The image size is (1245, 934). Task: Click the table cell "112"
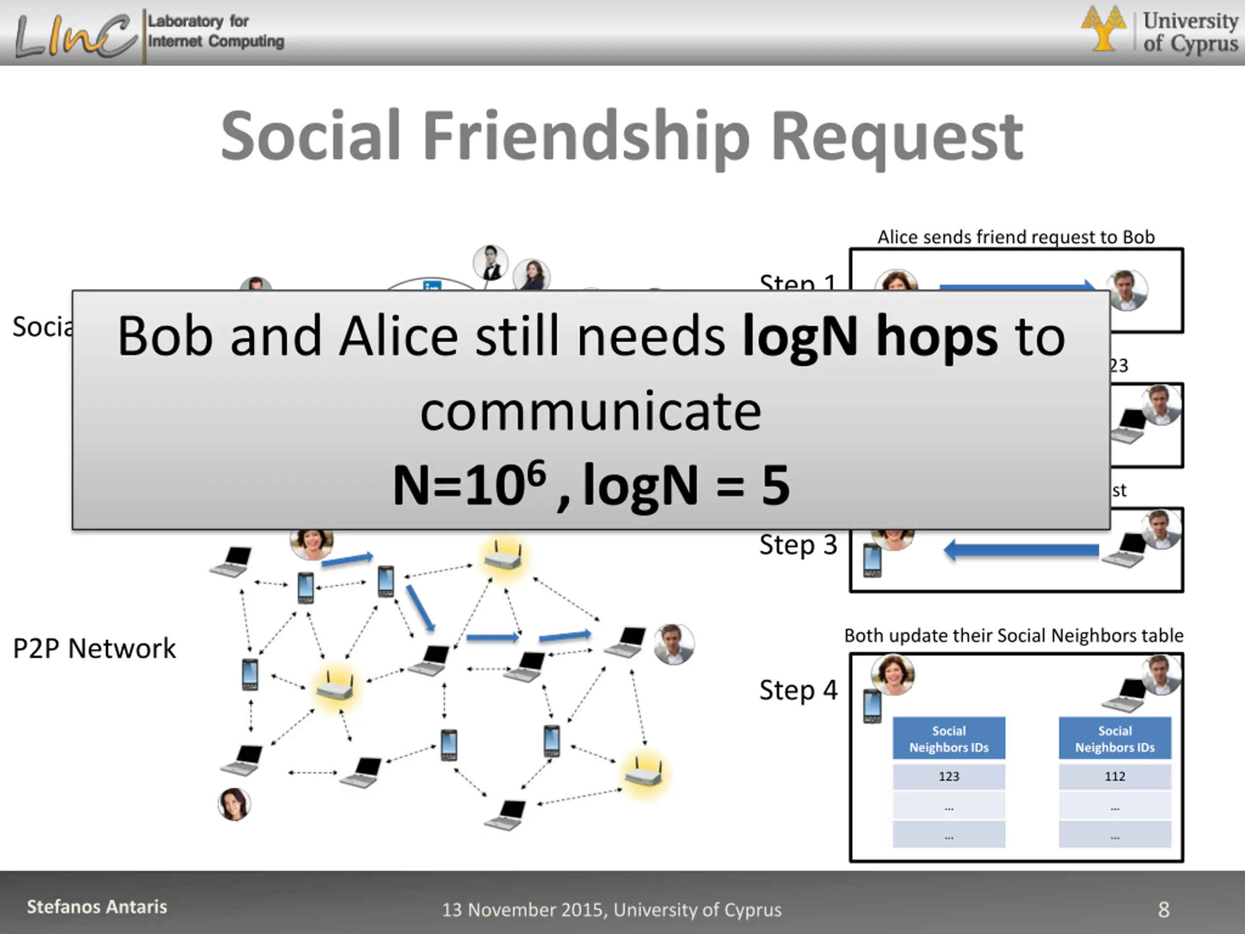1115,776
